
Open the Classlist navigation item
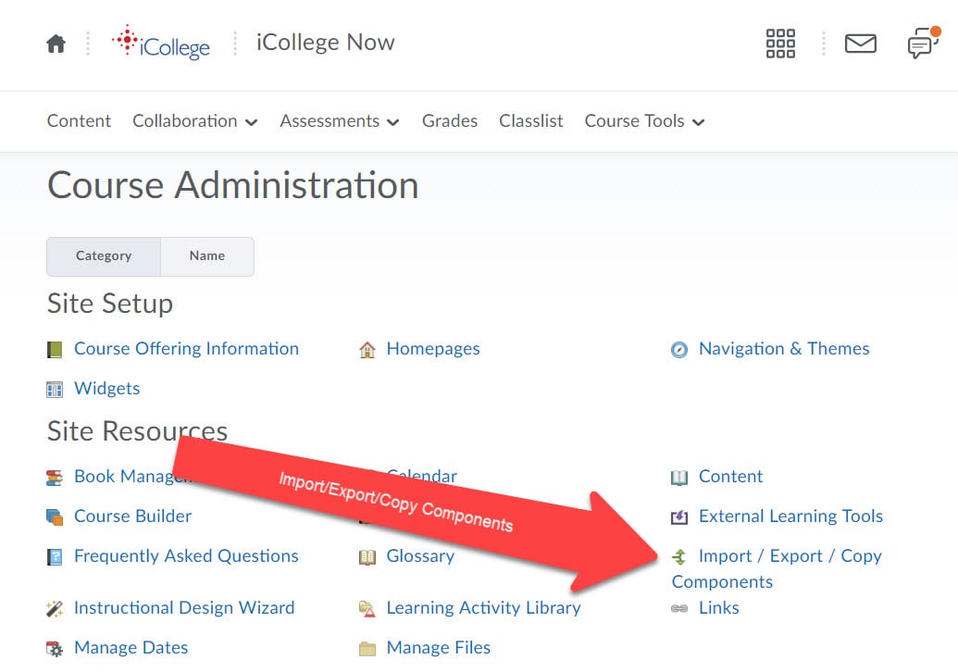pos(531,121)
